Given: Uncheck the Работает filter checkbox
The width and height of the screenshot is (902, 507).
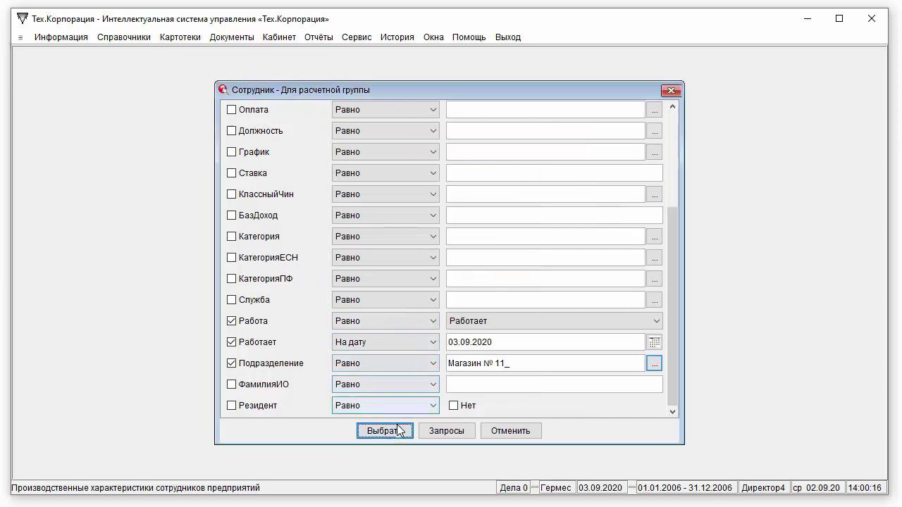Looking at the screenshot, I should coord(231,342).
